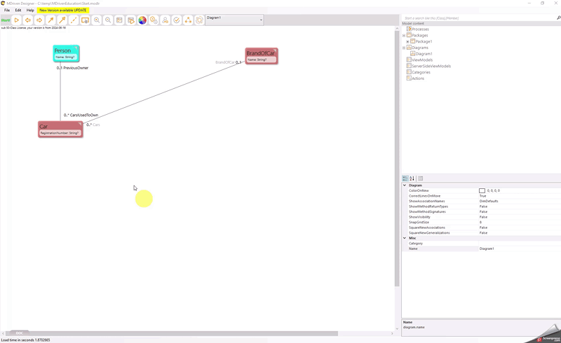The width and height of the screenshot is (561, 343).
Task: Collapse the Diagrams tree node
Action: [x=404, y=48]
